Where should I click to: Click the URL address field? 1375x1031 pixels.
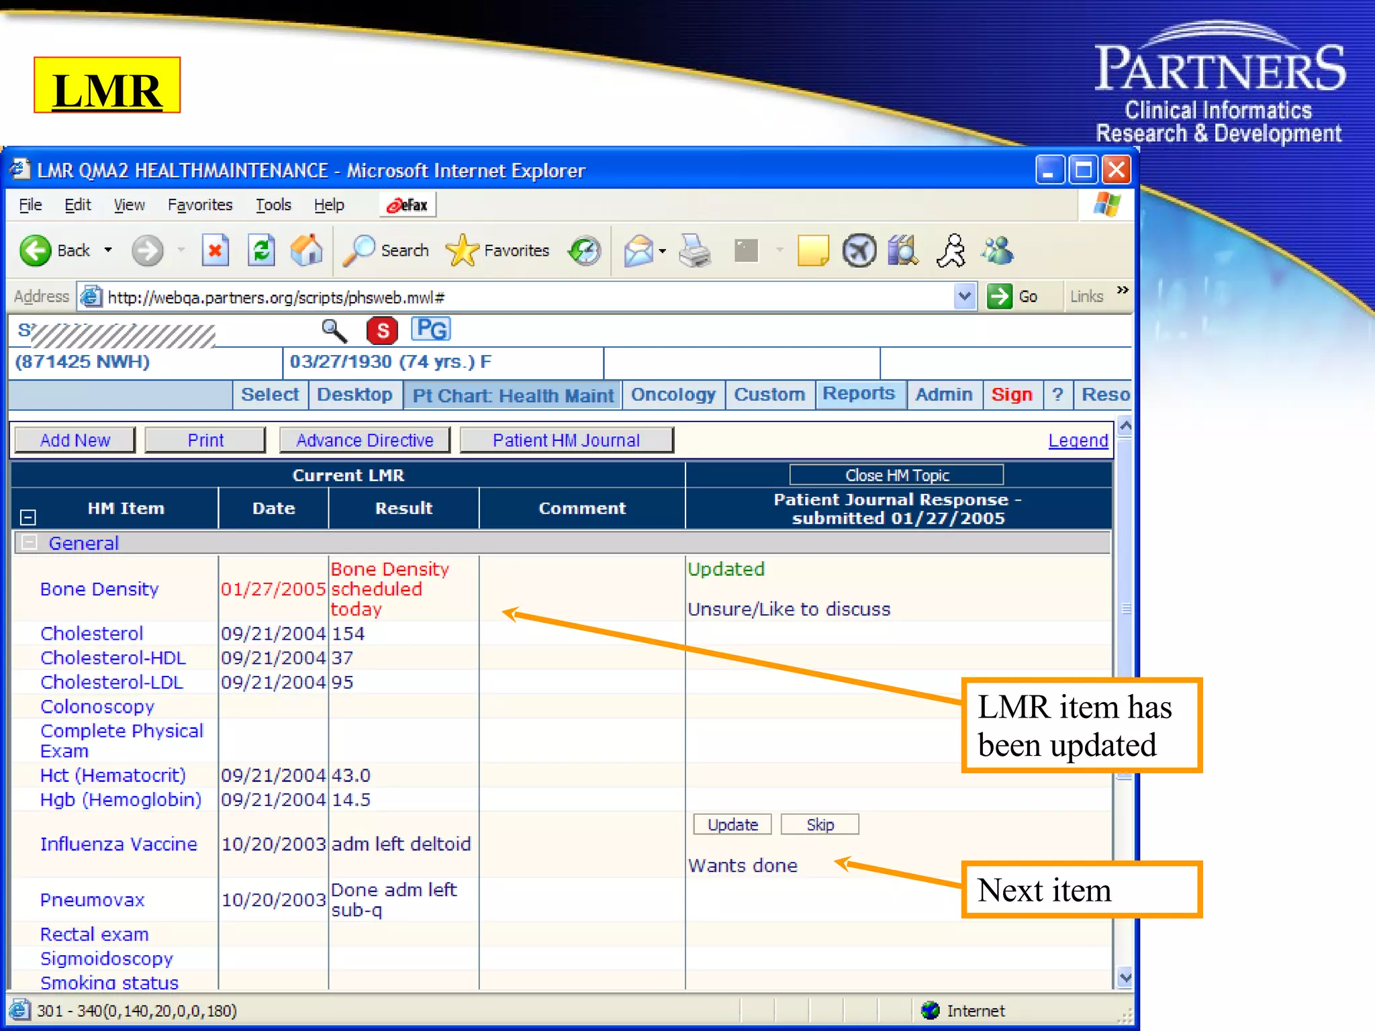[527, 297]
